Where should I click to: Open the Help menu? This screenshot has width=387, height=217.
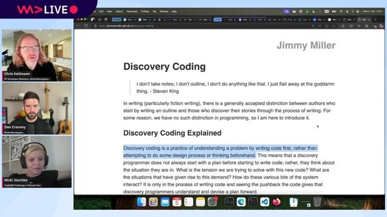click(x=174, y=11)
